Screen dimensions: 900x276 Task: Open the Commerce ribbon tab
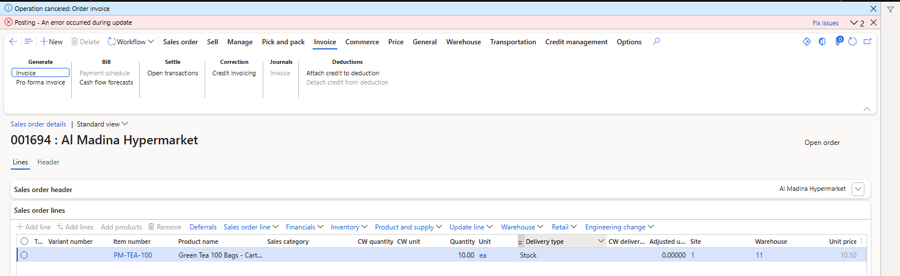click(x=362, y=42)
